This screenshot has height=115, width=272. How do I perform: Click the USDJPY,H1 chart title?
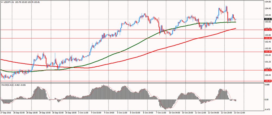pos(9,2)
